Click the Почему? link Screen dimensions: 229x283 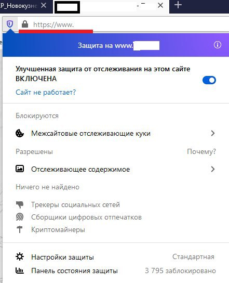201,151
